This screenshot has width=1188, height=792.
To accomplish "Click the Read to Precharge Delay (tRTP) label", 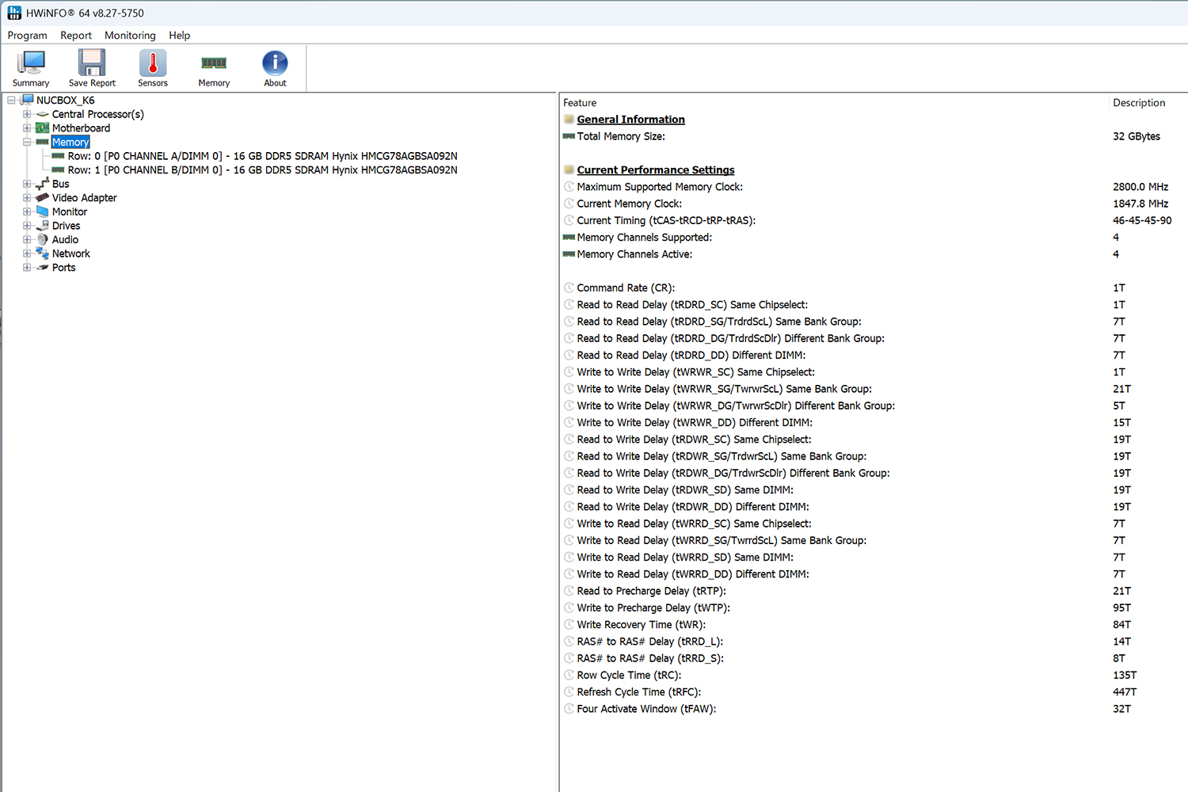I will [652, 591].
